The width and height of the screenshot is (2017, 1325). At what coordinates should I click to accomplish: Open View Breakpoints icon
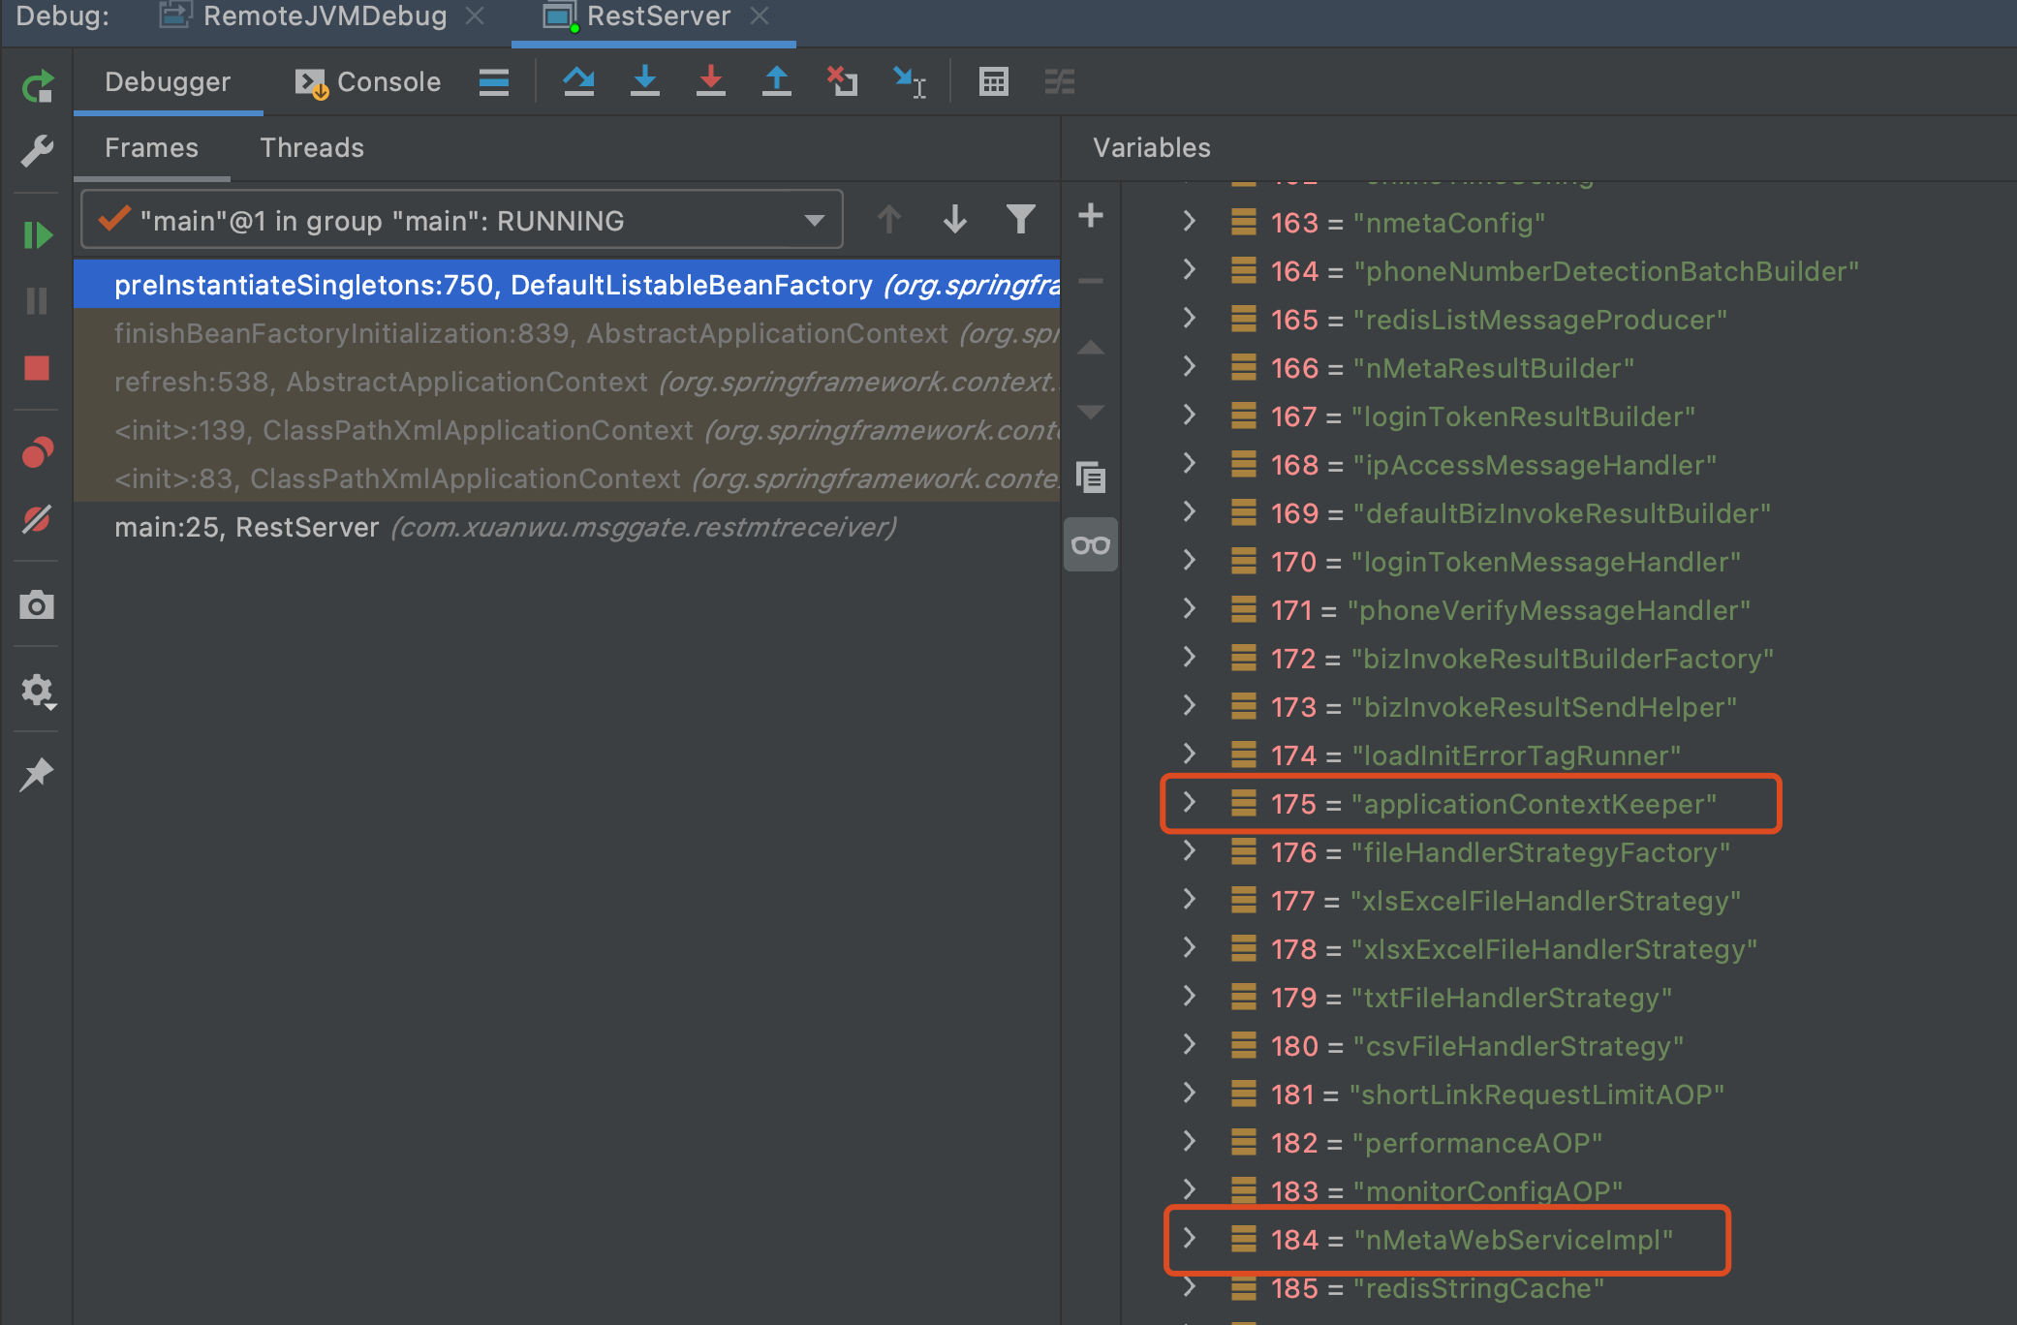click(37, 452)
